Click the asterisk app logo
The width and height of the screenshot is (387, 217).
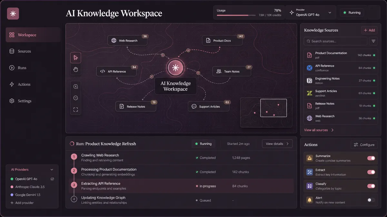pos(13,14)
